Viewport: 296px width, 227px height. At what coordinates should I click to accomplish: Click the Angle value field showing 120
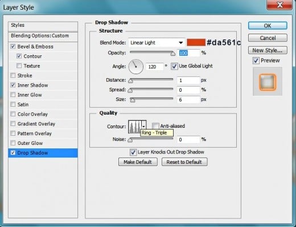click(x=154, y=67)
